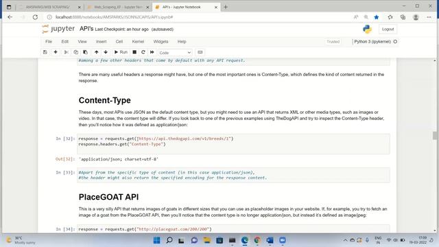439x247 pixels.
Task: Open Windows taskbar search
Action: point(169,240)
